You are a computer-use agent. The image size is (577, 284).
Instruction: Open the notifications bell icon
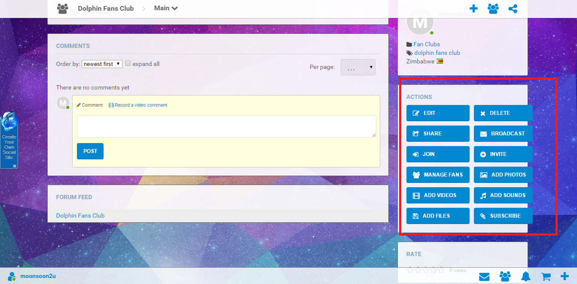[525, 277]
